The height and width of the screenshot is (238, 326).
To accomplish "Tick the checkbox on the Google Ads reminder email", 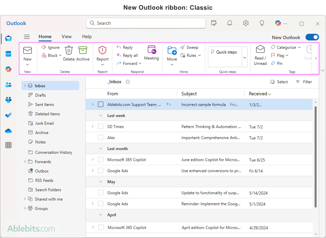I will point(101,204).
